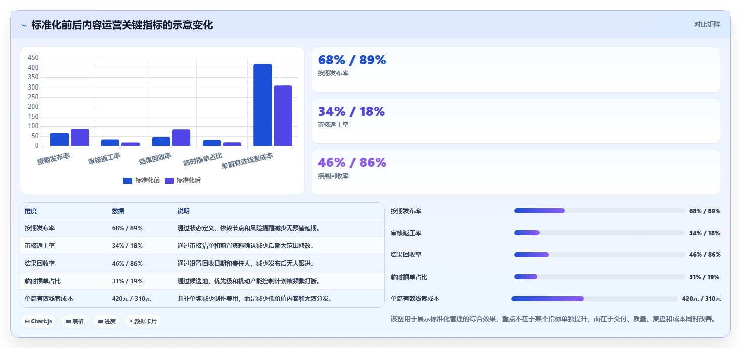The image size is (741, 348).
Task: Click the 数据 column header
Action: click(x=118, y=211)
